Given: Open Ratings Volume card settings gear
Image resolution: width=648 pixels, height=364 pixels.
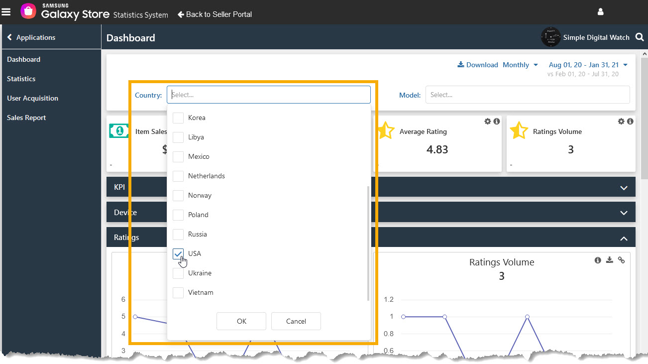Looking at the screenshot, I should pyautogui.click(x=621, y=121).
